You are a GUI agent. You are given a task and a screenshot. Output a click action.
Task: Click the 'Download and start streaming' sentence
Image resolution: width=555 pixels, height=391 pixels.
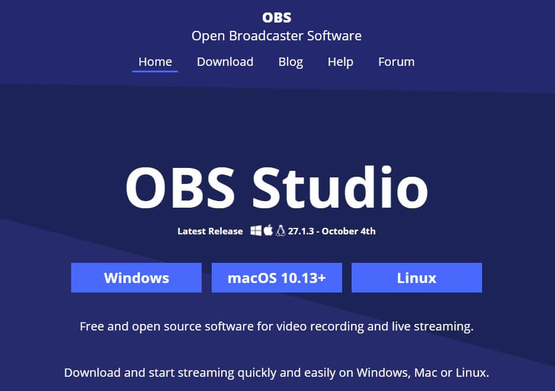tap(276, 373)
